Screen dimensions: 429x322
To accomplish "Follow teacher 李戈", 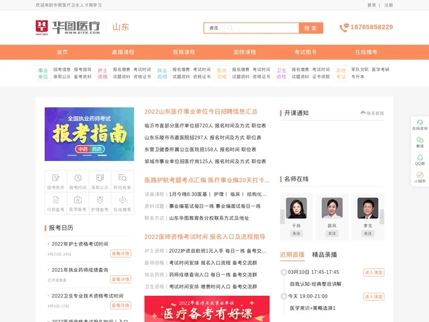I will pos(368,233).
